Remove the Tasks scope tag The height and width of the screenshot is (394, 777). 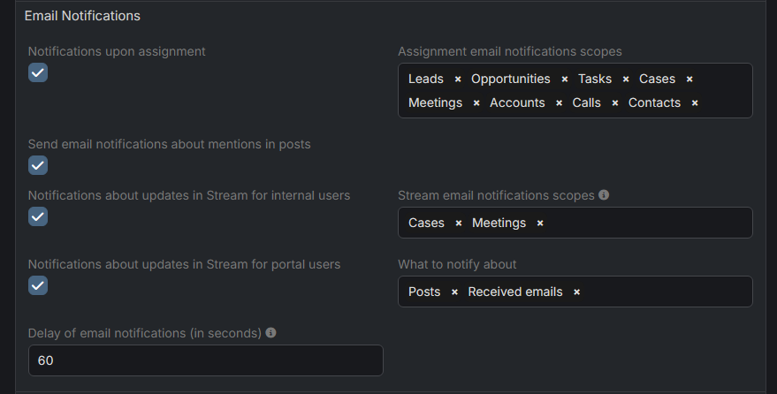click(626, 80)
